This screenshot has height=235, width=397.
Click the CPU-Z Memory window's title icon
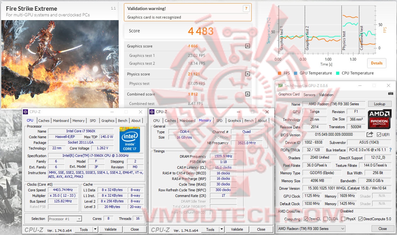point(152,112)
